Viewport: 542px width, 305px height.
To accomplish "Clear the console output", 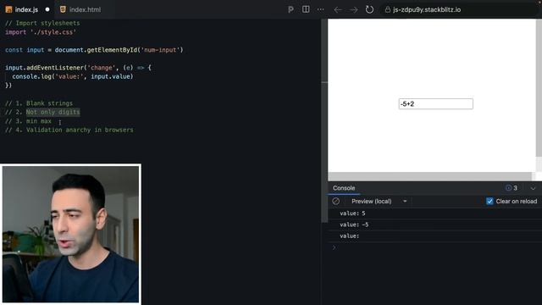I will coord(335,202).
